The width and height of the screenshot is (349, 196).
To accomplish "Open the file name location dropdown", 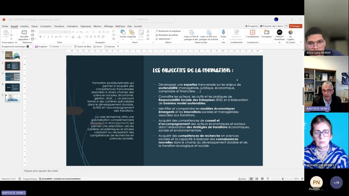I will pos(60,20).
